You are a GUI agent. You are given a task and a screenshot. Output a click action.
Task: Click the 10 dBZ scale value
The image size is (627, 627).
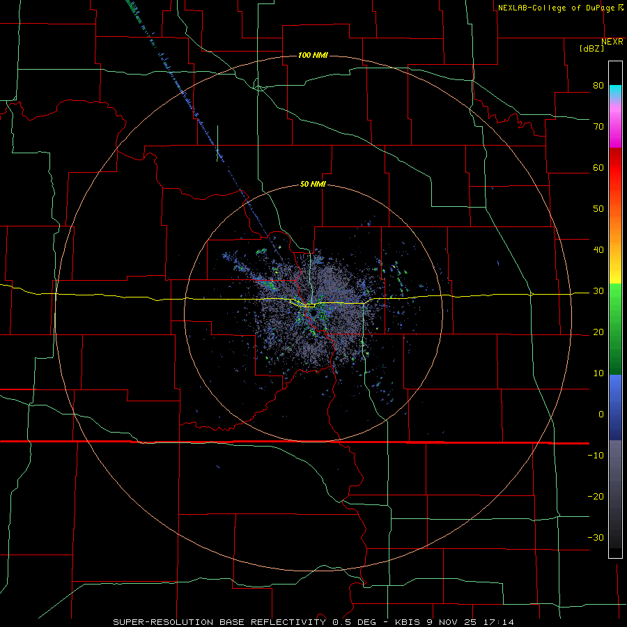tap(598, 373)
